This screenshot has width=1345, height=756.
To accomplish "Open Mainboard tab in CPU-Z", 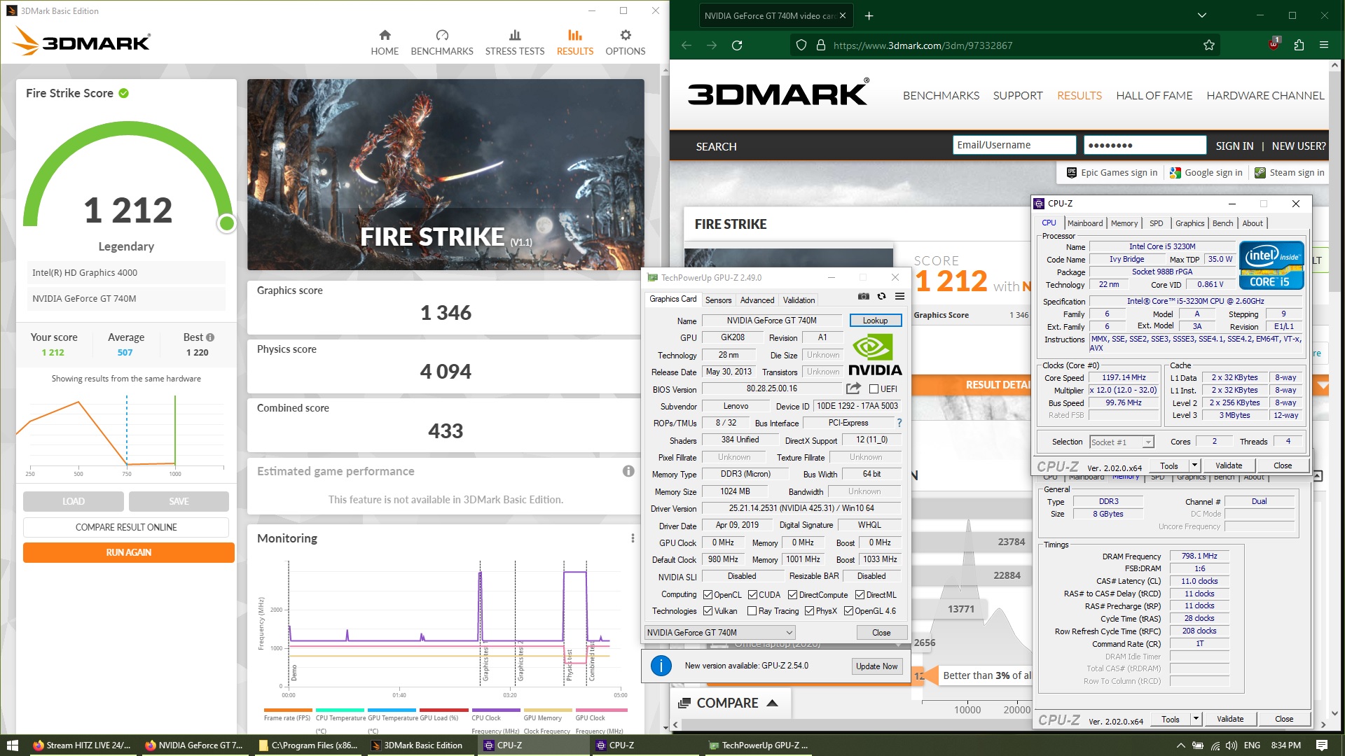I will 1084,223.
